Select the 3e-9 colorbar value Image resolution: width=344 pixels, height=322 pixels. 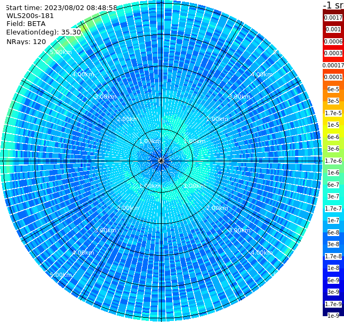pos(333,292)
